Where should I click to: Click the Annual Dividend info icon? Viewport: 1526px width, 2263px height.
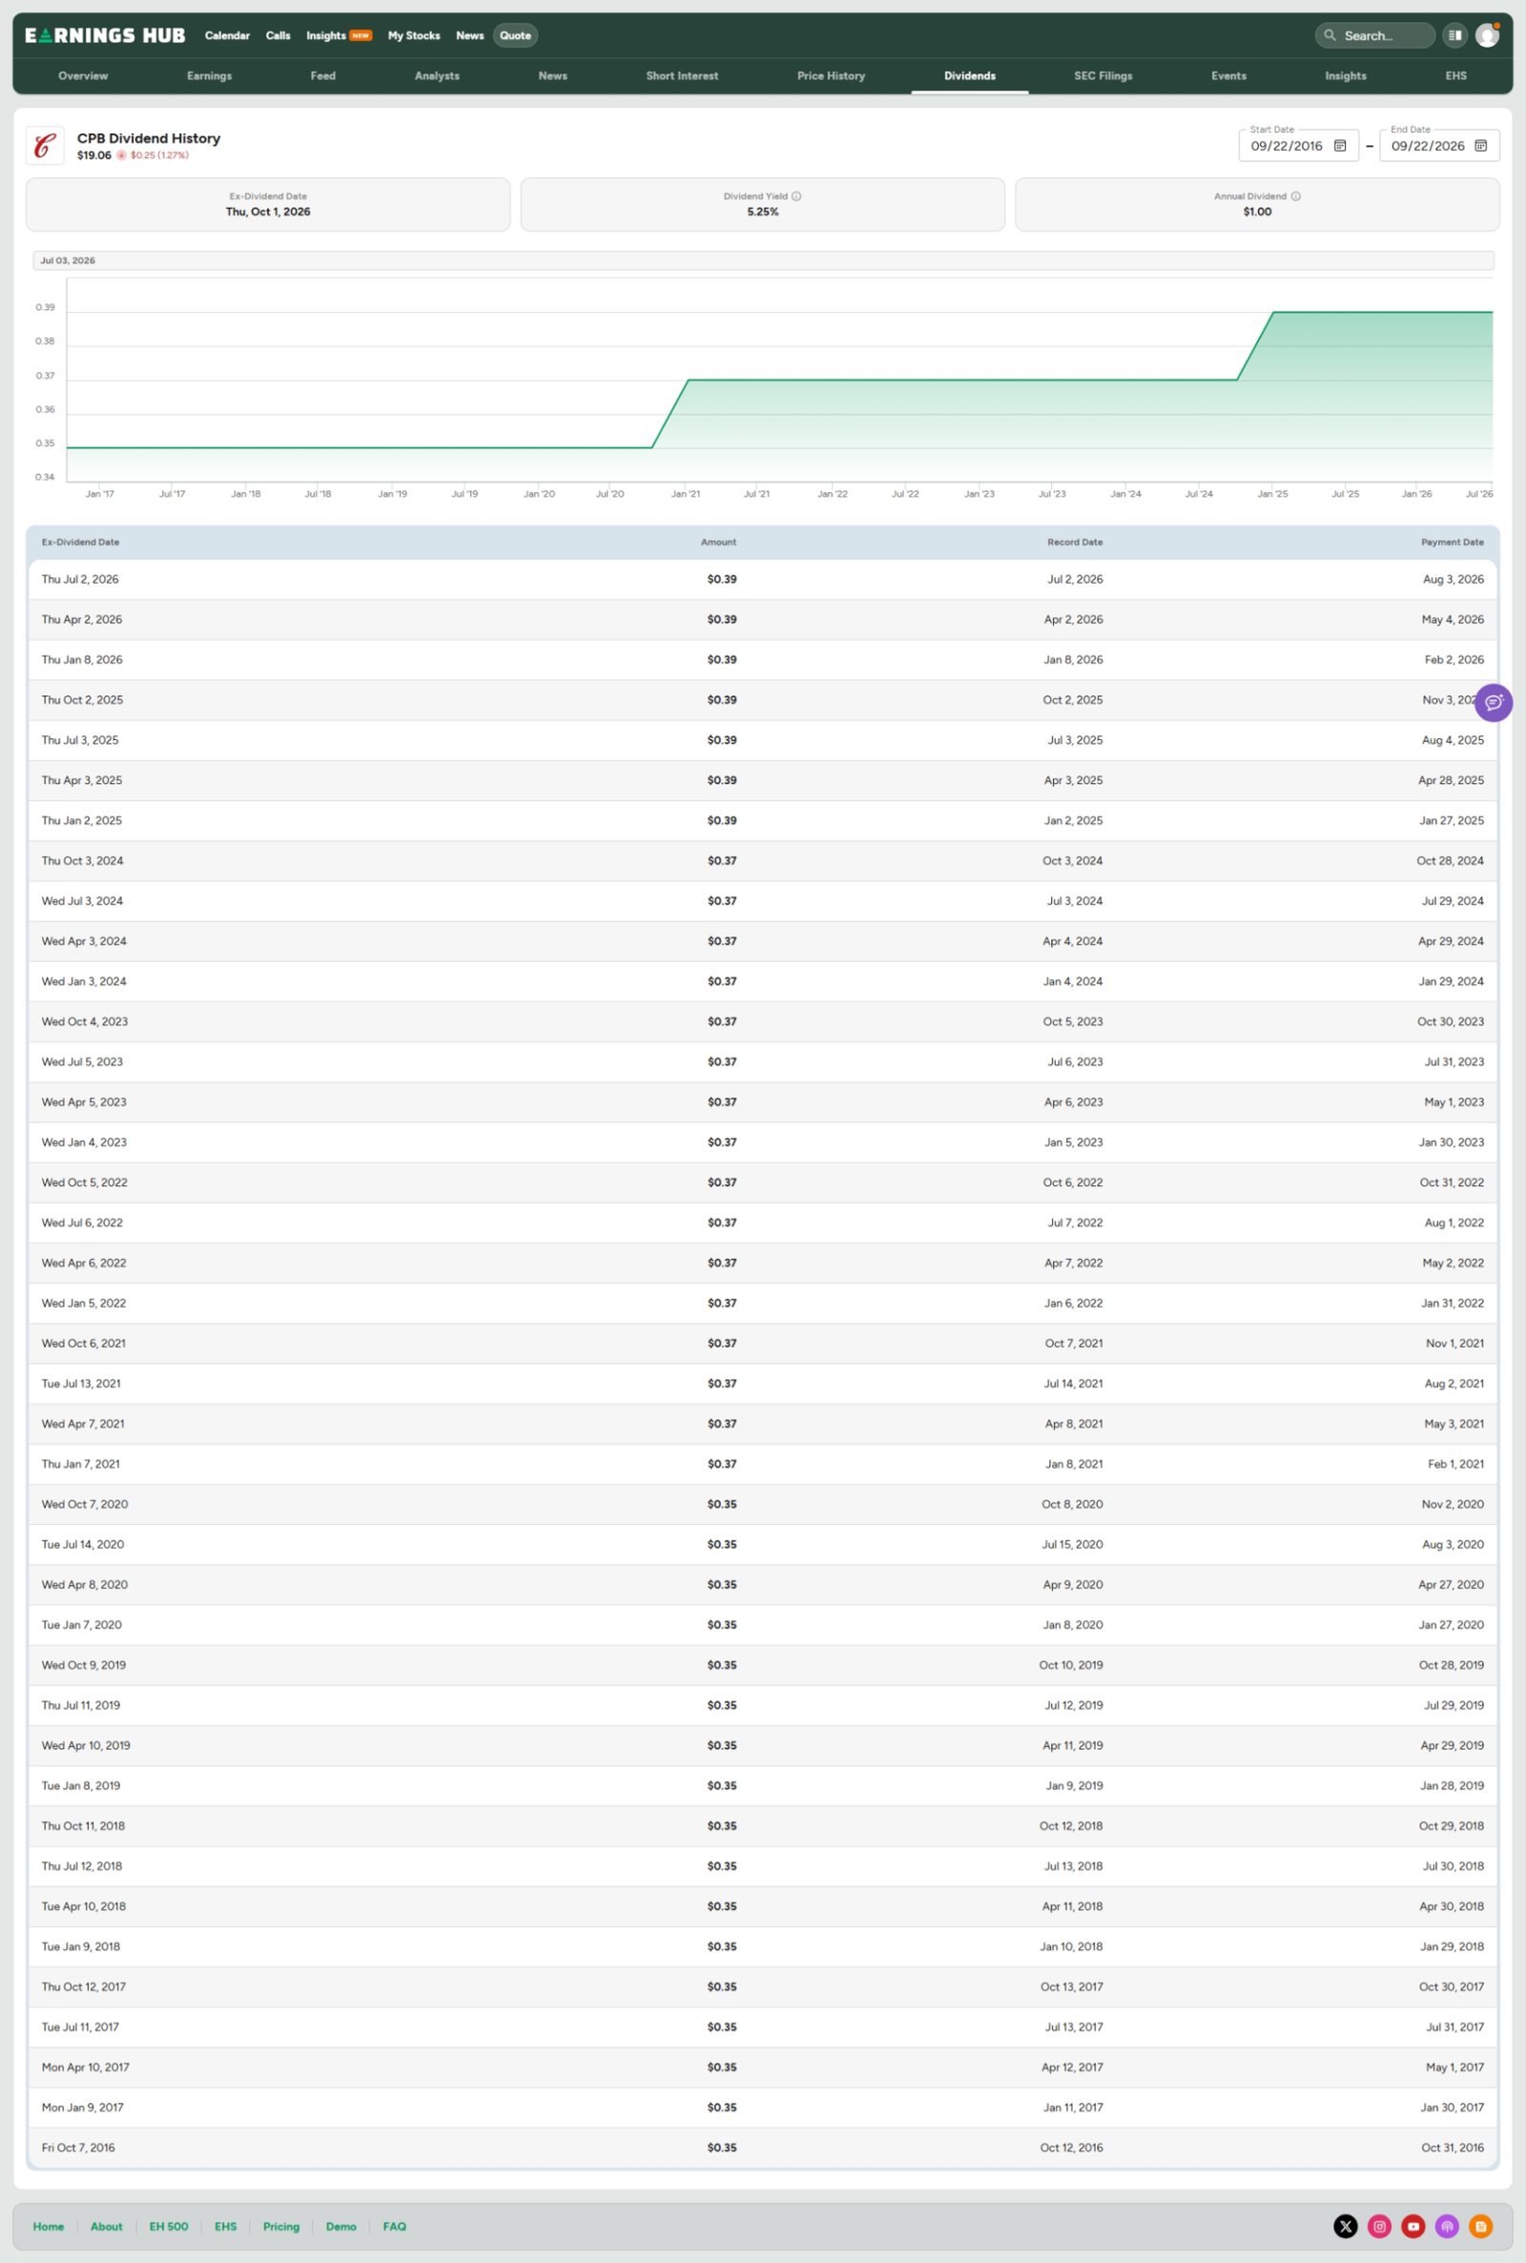tap(1295, 196)
